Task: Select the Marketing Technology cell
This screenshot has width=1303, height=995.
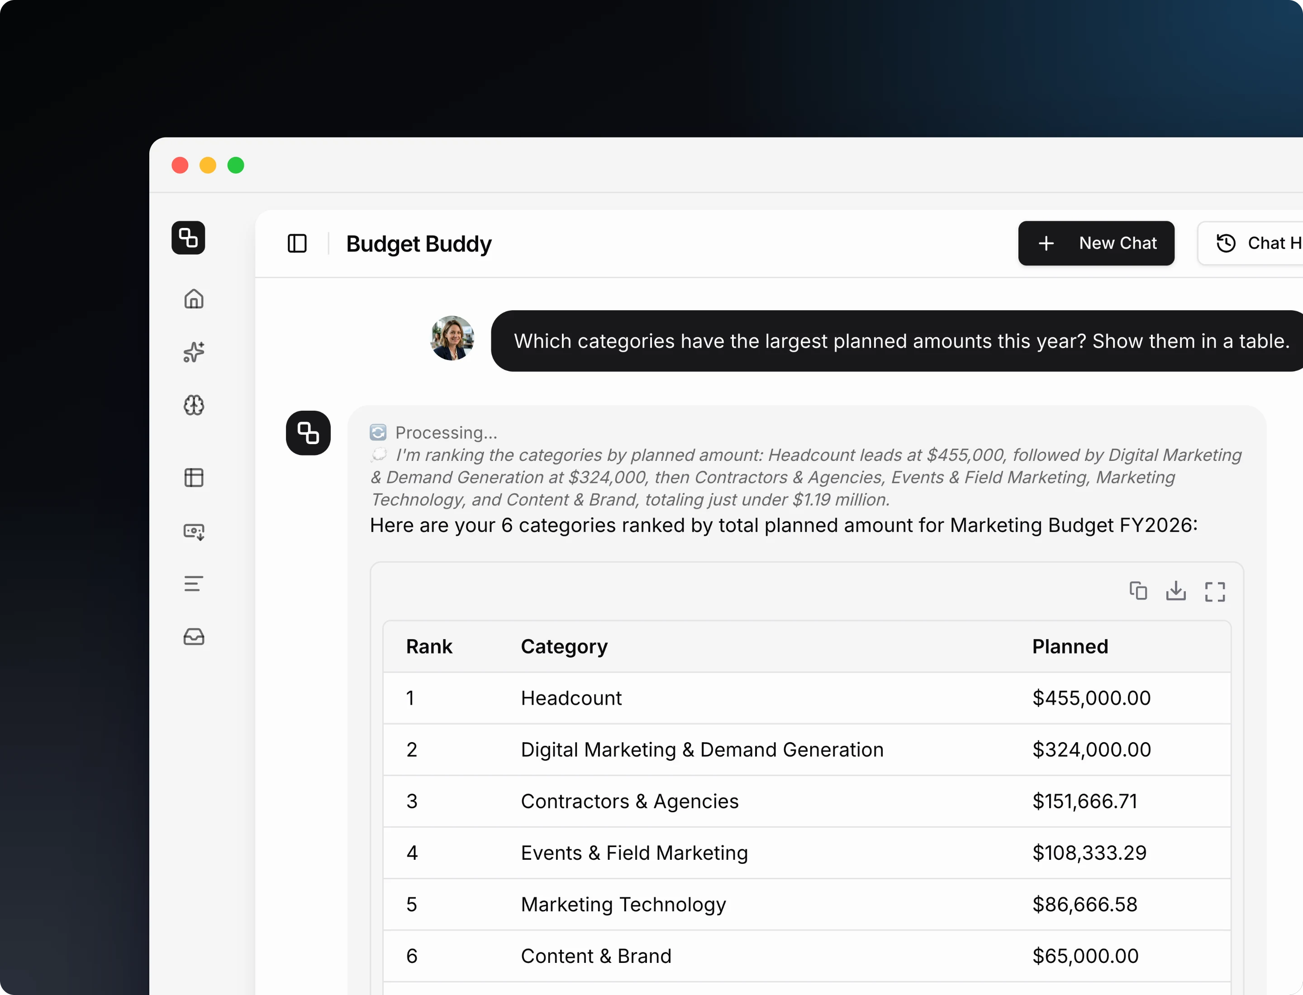Action: [x=623, y=905]
